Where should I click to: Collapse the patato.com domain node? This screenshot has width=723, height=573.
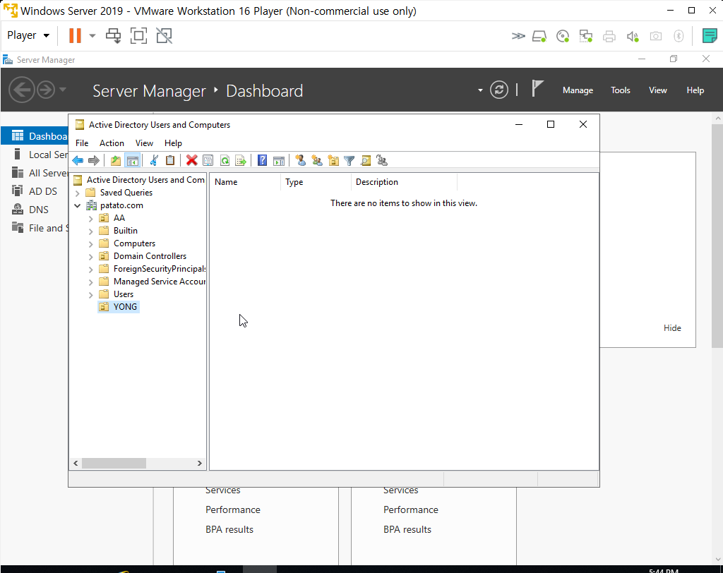click(x=78, y=205)
